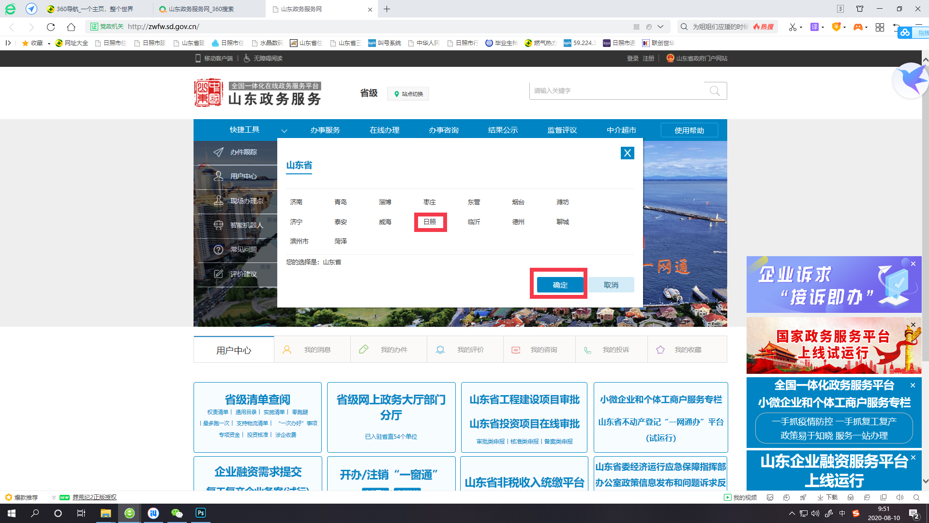The height and width of the screenshot is (523, 929).
Task: Open Photoshop from the Windows taskbar
Action: pyautogui.click(x=200, y=513)
